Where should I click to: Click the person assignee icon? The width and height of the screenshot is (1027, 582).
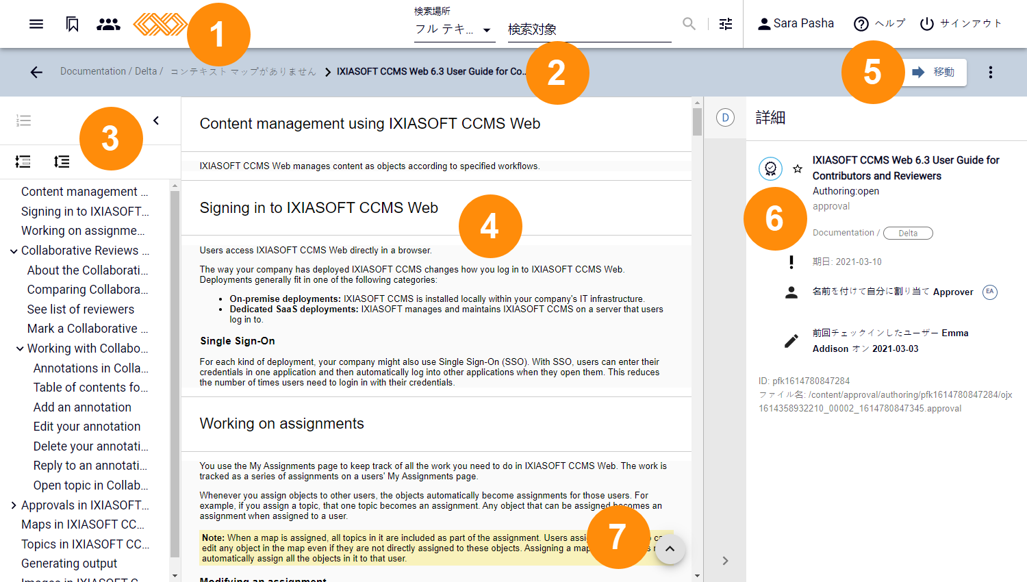coord(791,292)
